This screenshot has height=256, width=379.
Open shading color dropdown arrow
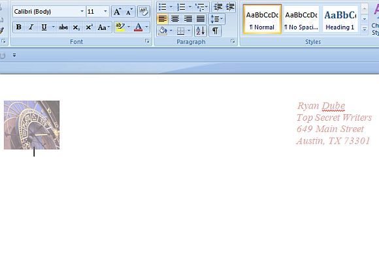point(171,31)
